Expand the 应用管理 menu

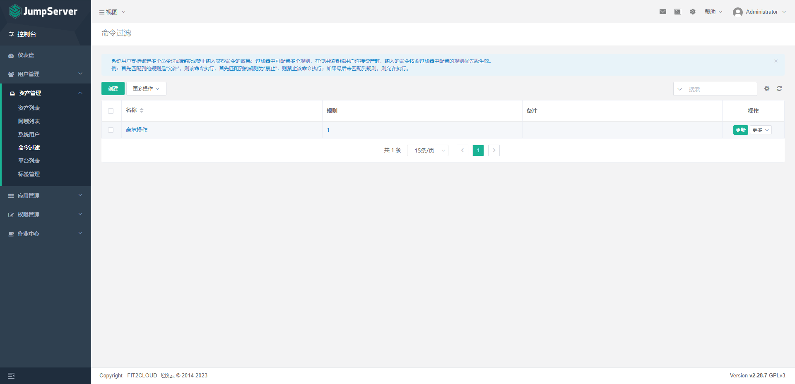click(x=46, y=196)
